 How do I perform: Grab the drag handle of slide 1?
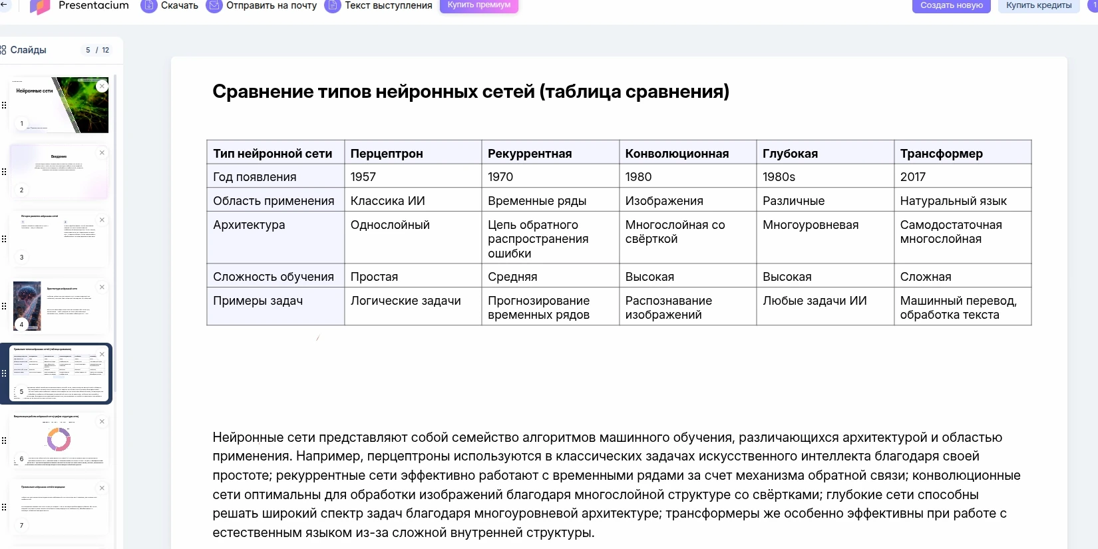click(4, 105)
